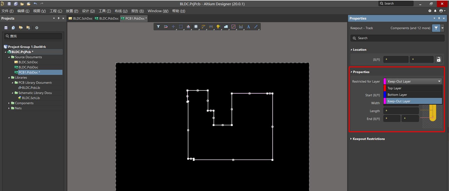Undo the last action
Screen dimensions: 449x191
click(x=35, y=4)
